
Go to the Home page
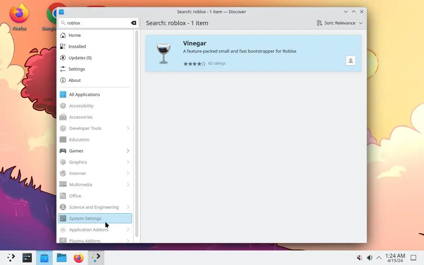(95, 35)
